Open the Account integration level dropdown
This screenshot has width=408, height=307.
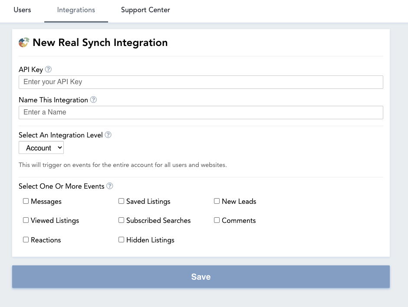coord(41,148)
